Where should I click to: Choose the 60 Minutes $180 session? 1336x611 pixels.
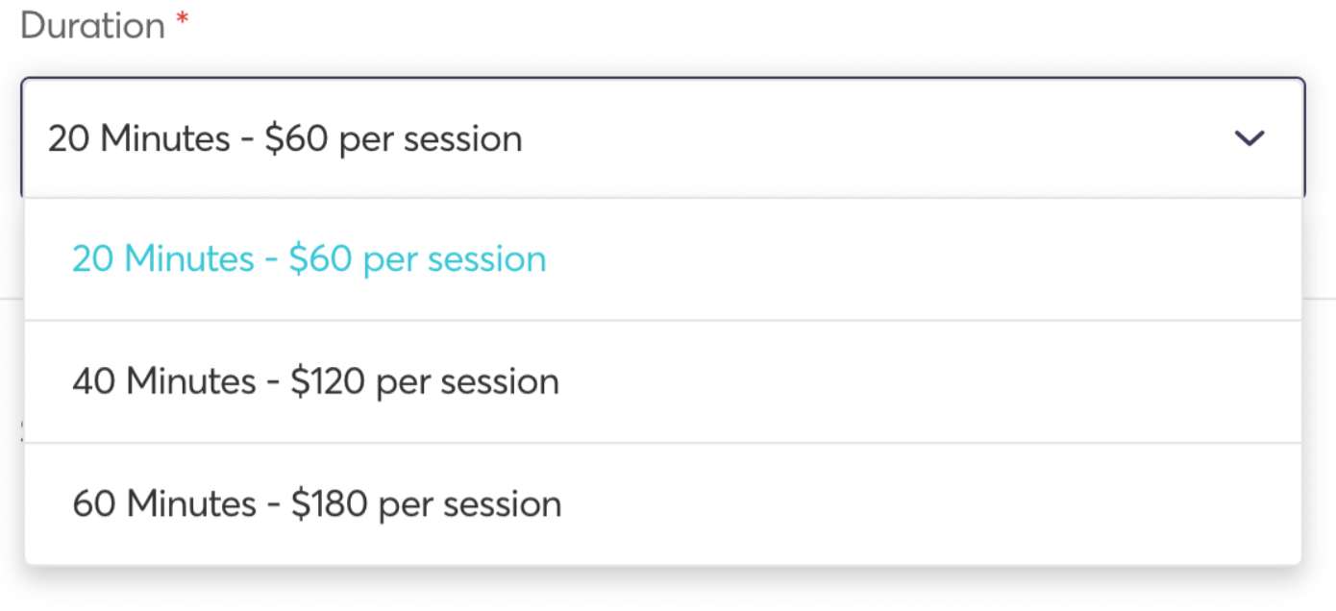click(316, 503)
